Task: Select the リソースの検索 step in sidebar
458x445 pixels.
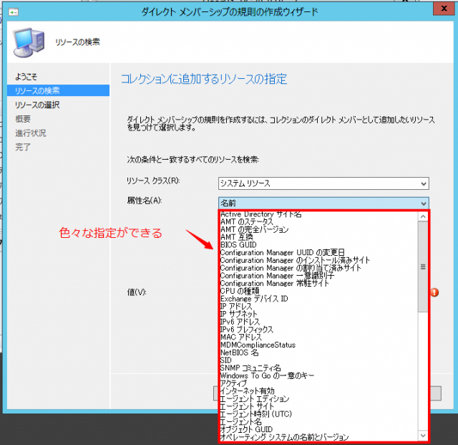Action: tap(38, 90)
